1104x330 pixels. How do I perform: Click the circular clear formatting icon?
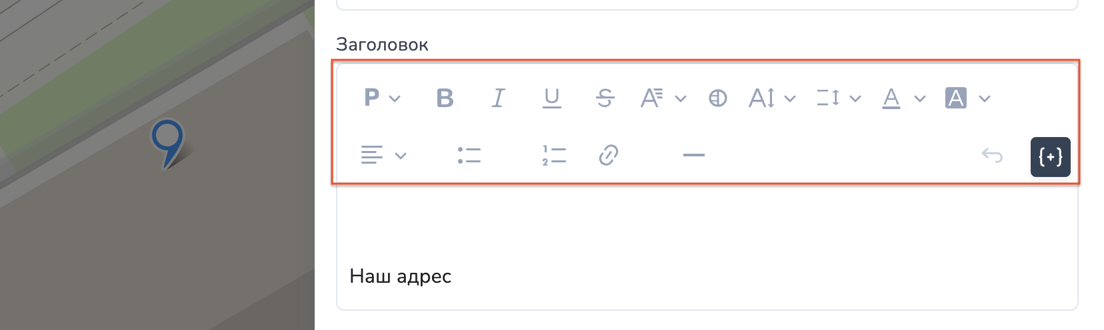coord(717,98)
